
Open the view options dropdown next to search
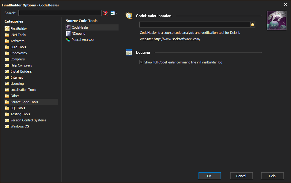point(114,13)
